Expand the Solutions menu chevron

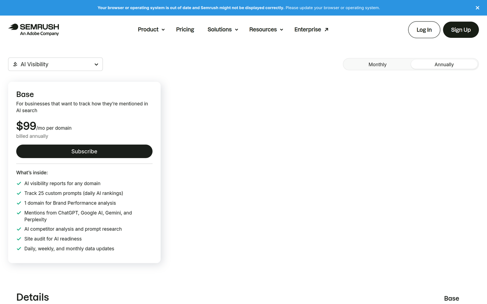tap(237, 30)
